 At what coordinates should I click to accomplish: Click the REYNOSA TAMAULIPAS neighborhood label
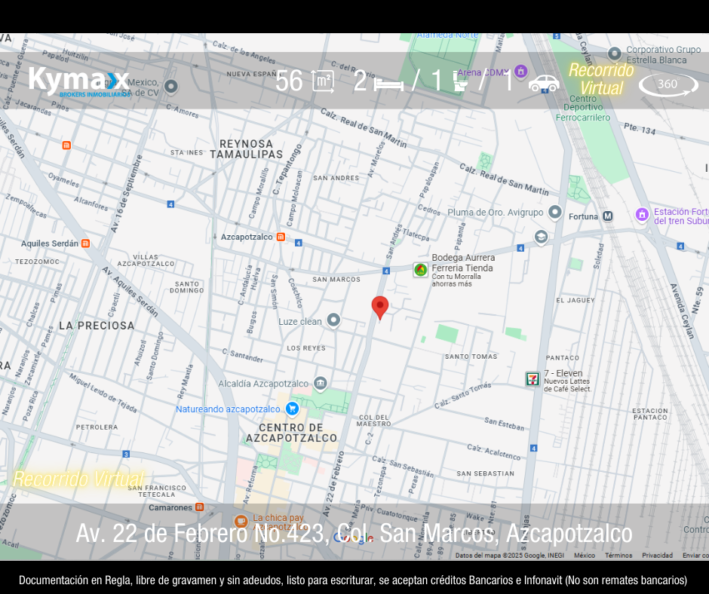click(x=247, y=149)
